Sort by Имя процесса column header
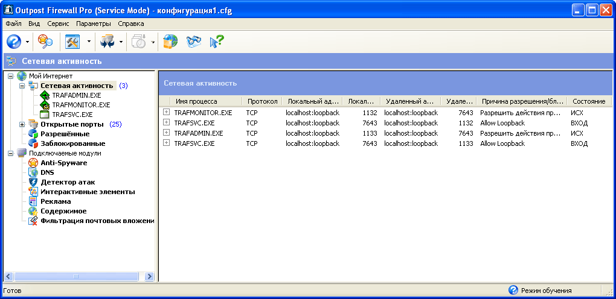 [207, 101]
